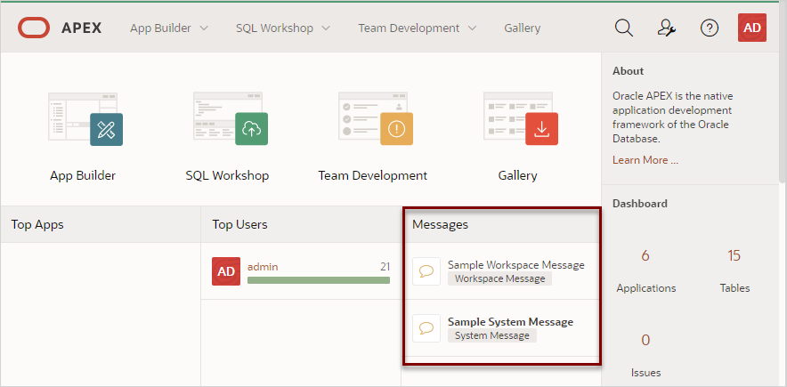Image resolution: width=787 pixels, height=387 pixels.
Task: Click the Applications label in Dashboard
Action: click(646, 288)
